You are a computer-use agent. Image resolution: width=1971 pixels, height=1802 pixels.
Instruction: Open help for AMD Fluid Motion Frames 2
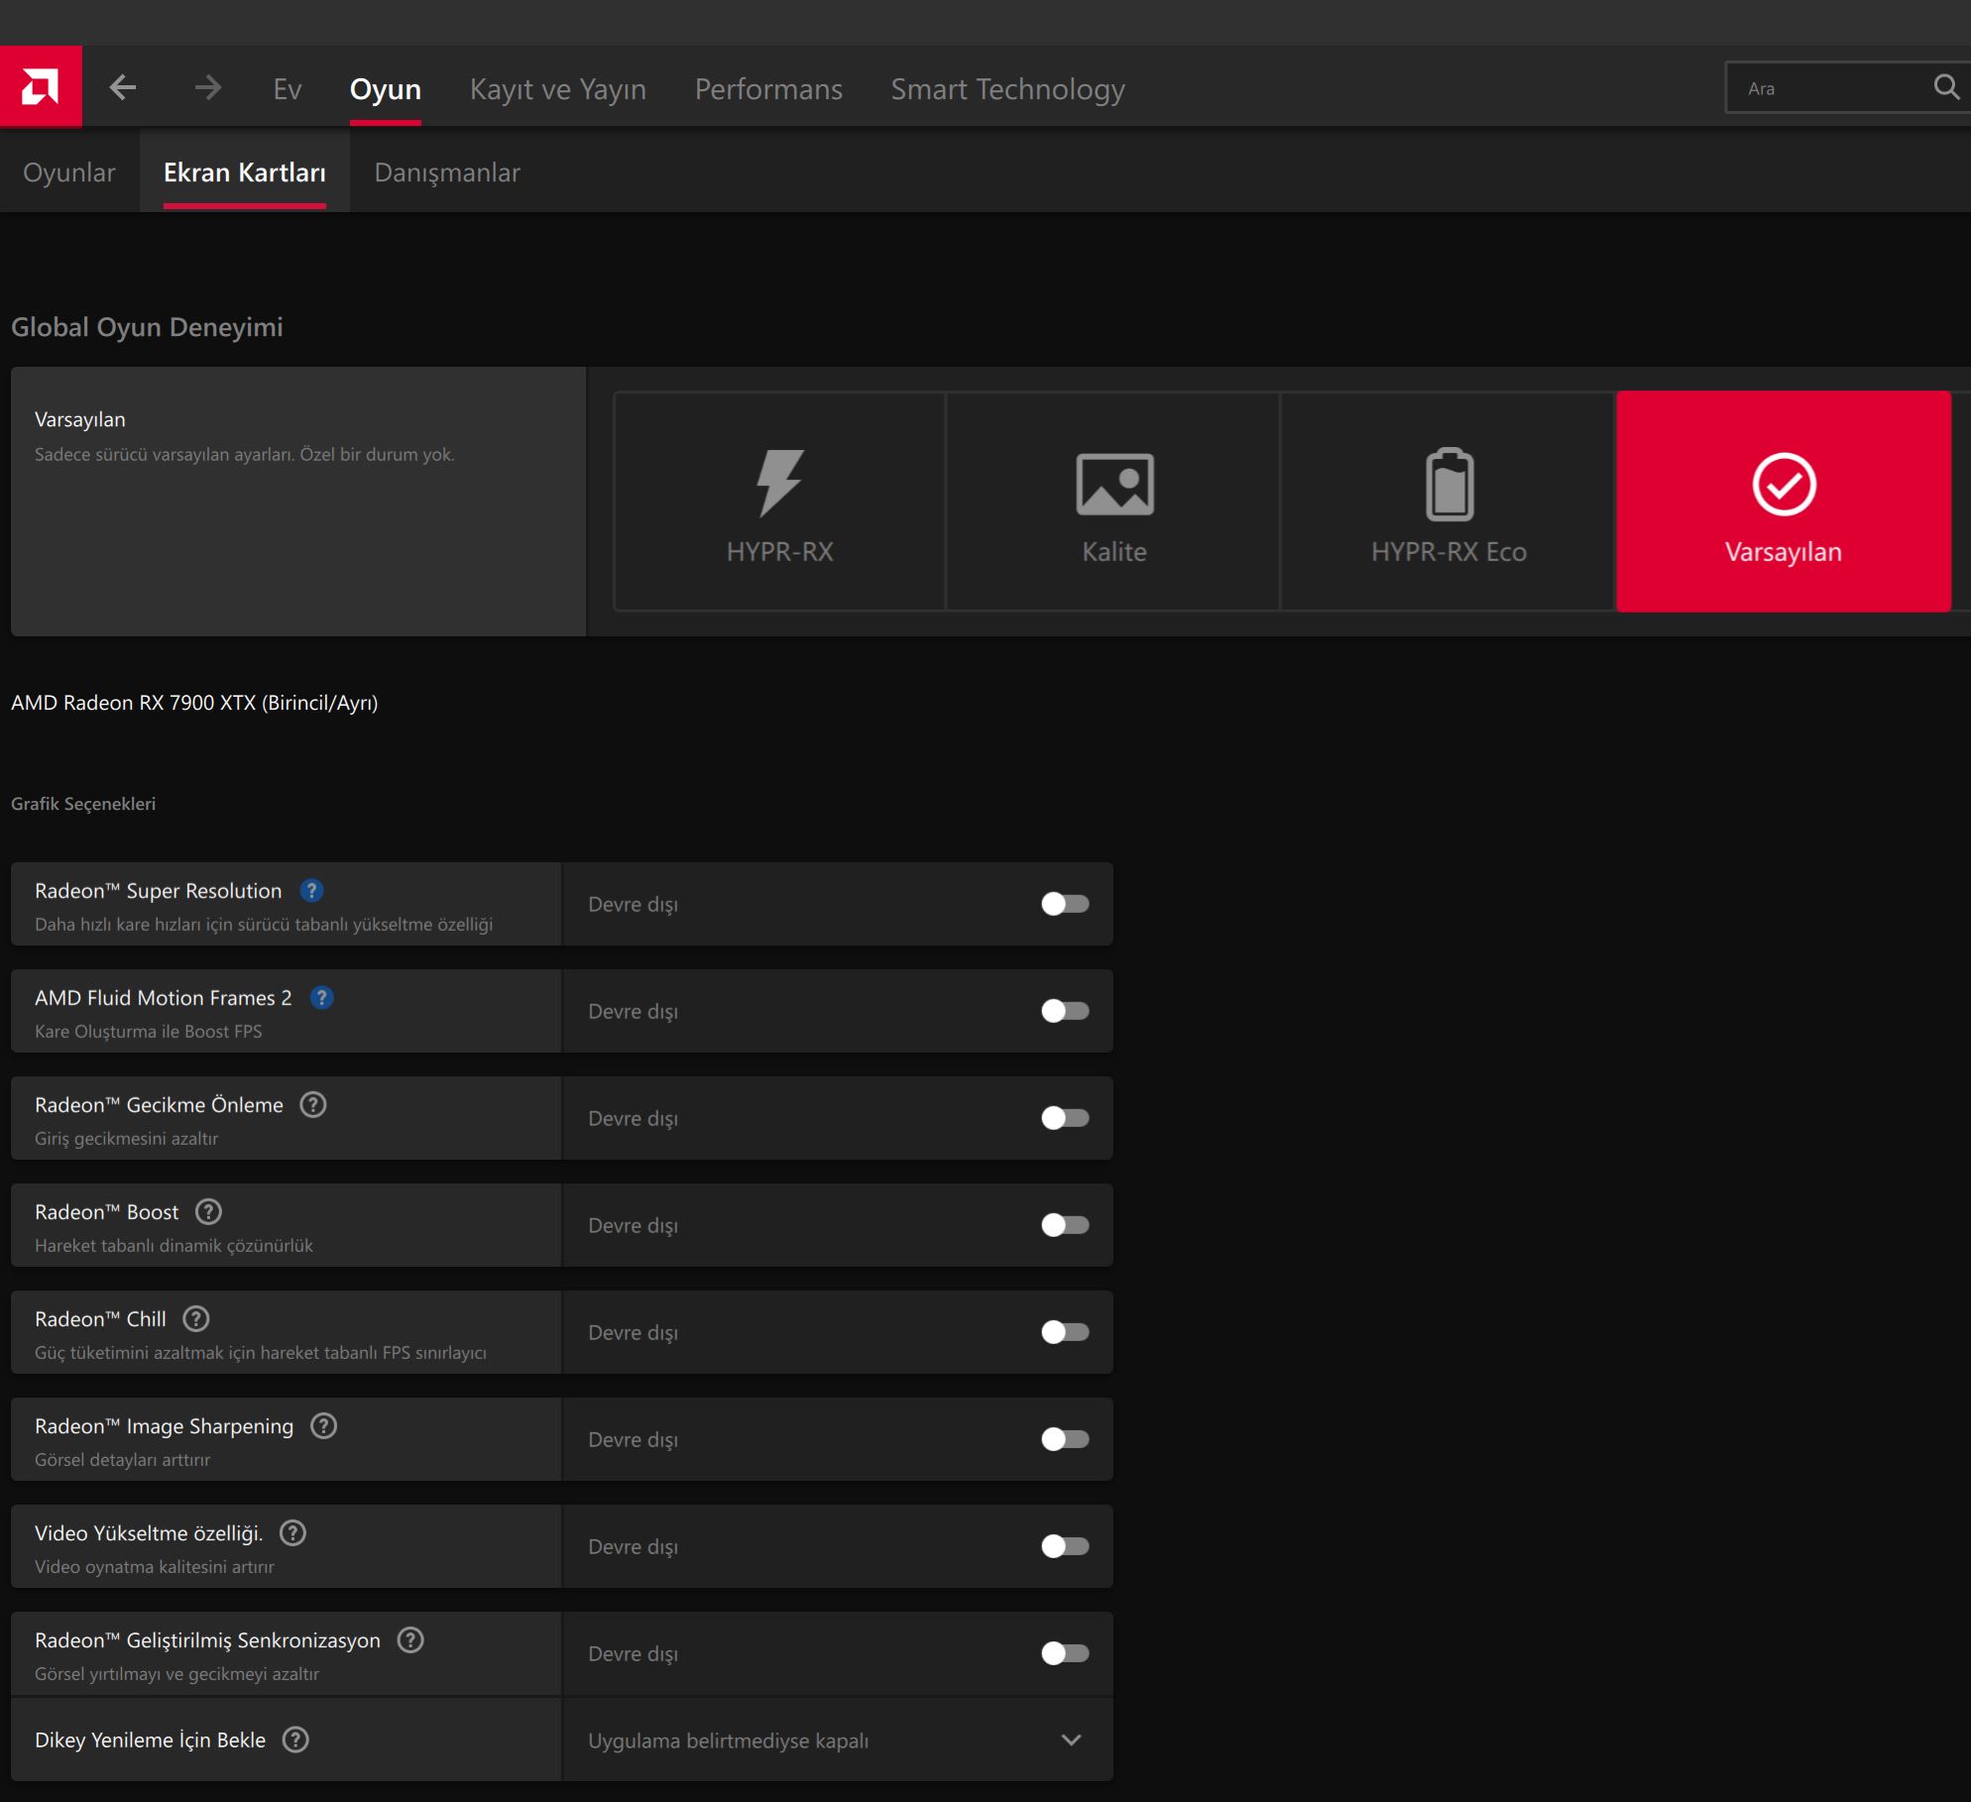[x=321, y=997]
